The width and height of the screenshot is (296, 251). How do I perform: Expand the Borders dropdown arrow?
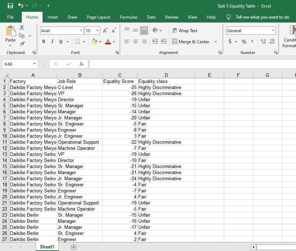click(84, 41)
